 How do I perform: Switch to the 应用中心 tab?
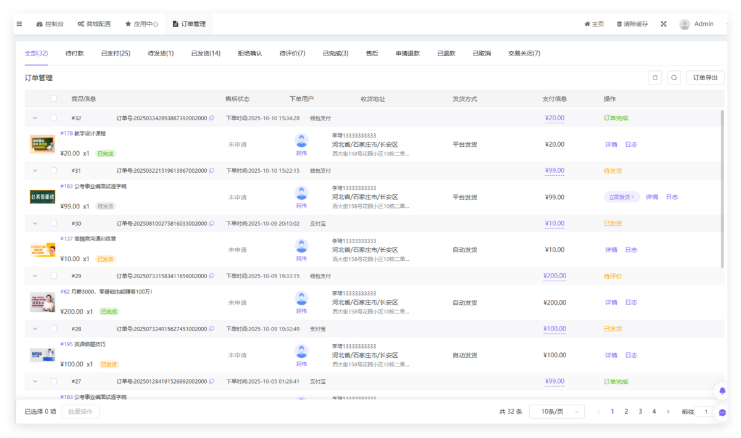pos(141,24)
